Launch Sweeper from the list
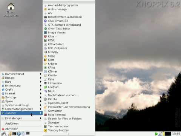181x136 pixels. (69, 122)
